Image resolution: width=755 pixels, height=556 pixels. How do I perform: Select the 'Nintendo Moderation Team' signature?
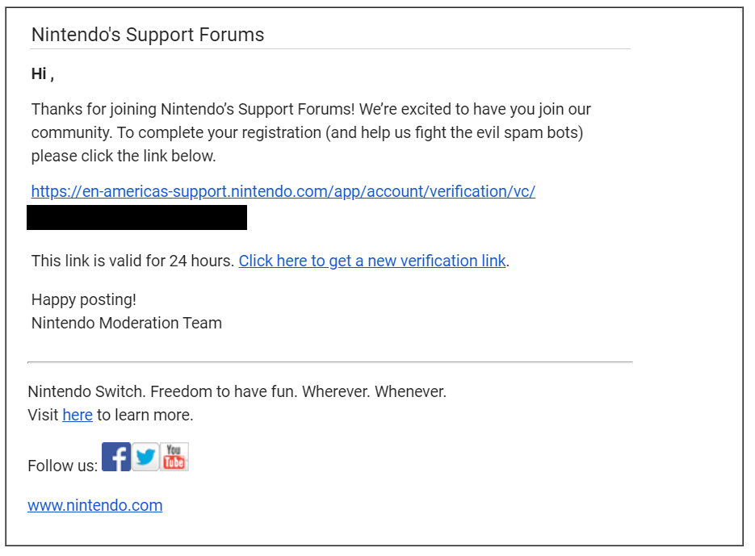coord(126,323)
